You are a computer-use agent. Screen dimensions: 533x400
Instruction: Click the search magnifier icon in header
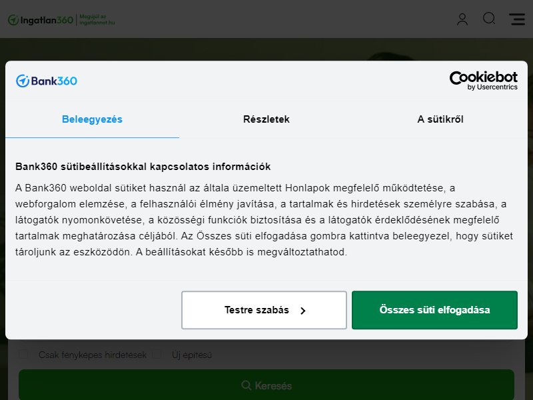[x=489, y=19]
